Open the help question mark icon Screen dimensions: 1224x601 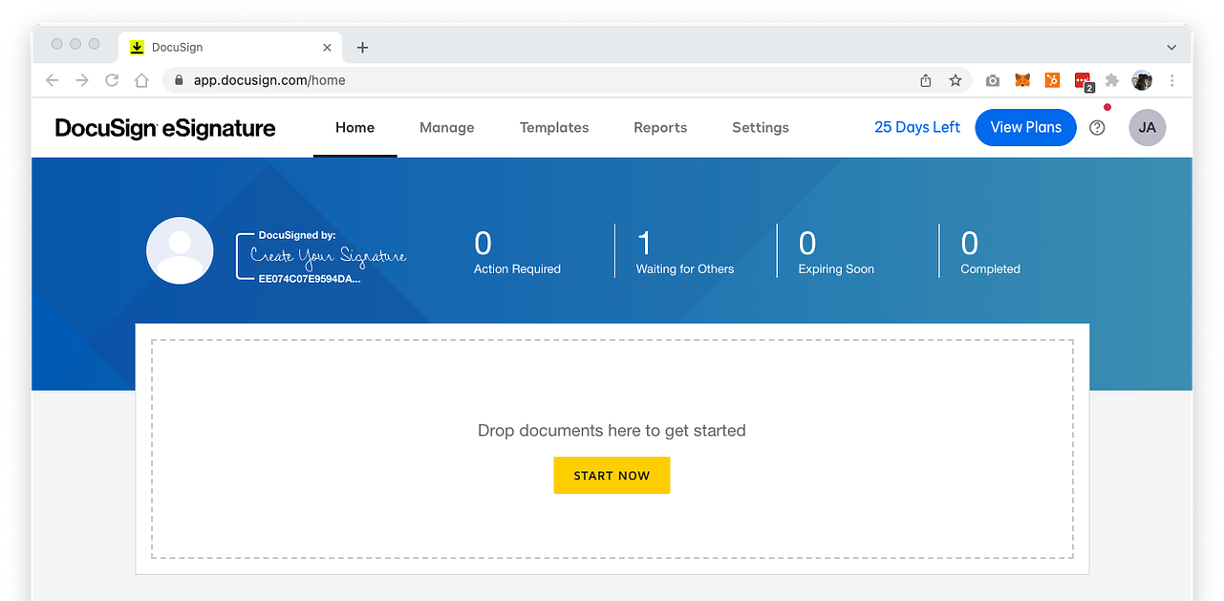(x=1097, y=127)
